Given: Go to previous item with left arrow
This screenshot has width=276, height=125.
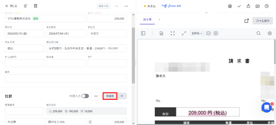Looking at the screenshot, I should coord(117,6).
